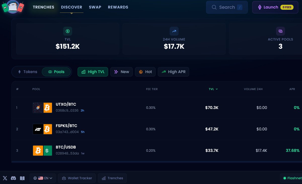
Task: Open Trenches from the bottom bar
Action: coord(112,178)
